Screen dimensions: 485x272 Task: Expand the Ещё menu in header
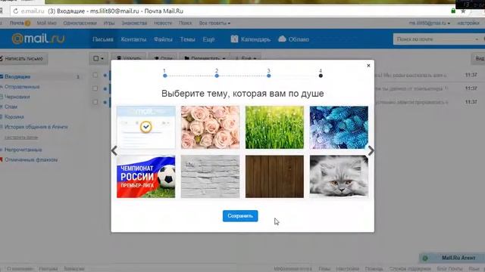point(209,39)
